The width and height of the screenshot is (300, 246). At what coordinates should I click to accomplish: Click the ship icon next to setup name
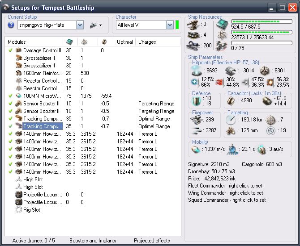click(x=93, y=25)
